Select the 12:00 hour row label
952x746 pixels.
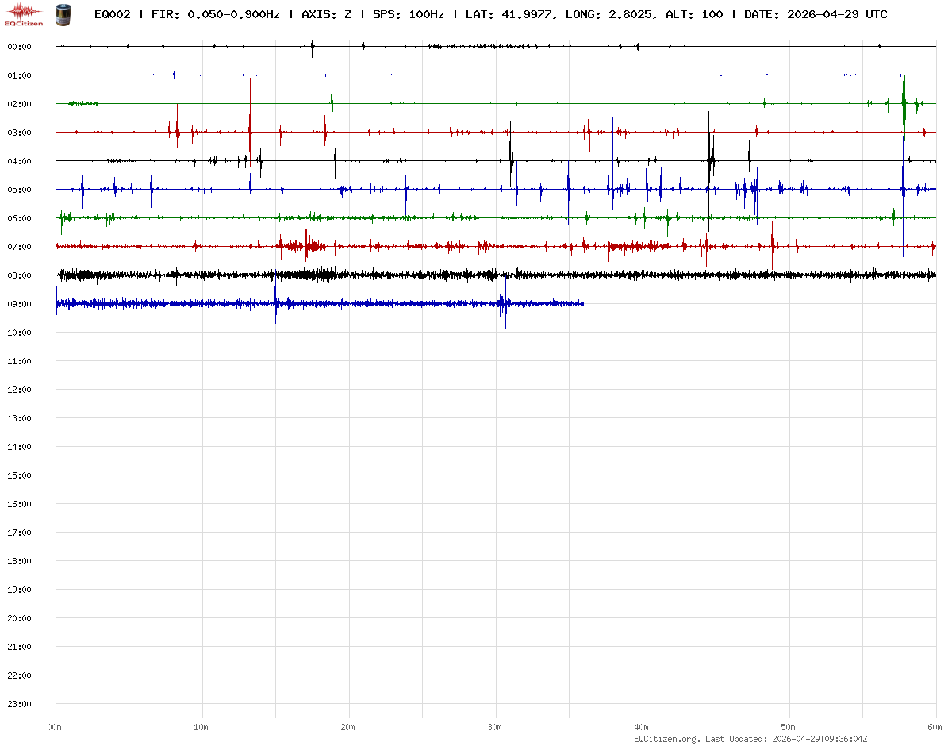[19, 390]
